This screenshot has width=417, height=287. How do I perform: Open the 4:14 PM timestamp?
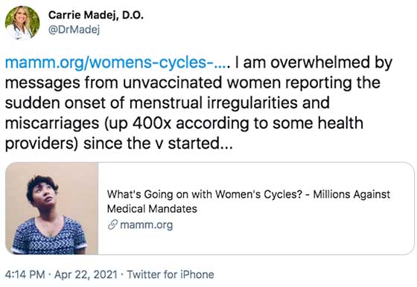coord(25,274)
